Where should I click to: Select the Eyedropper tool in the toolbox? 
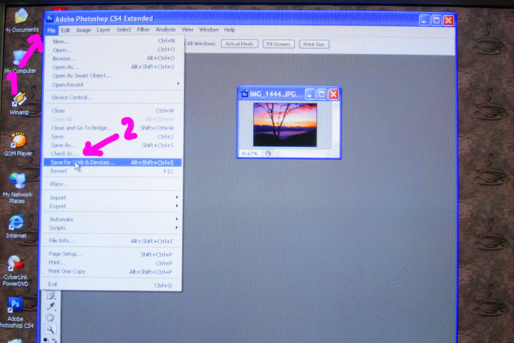tap(51, 306)
